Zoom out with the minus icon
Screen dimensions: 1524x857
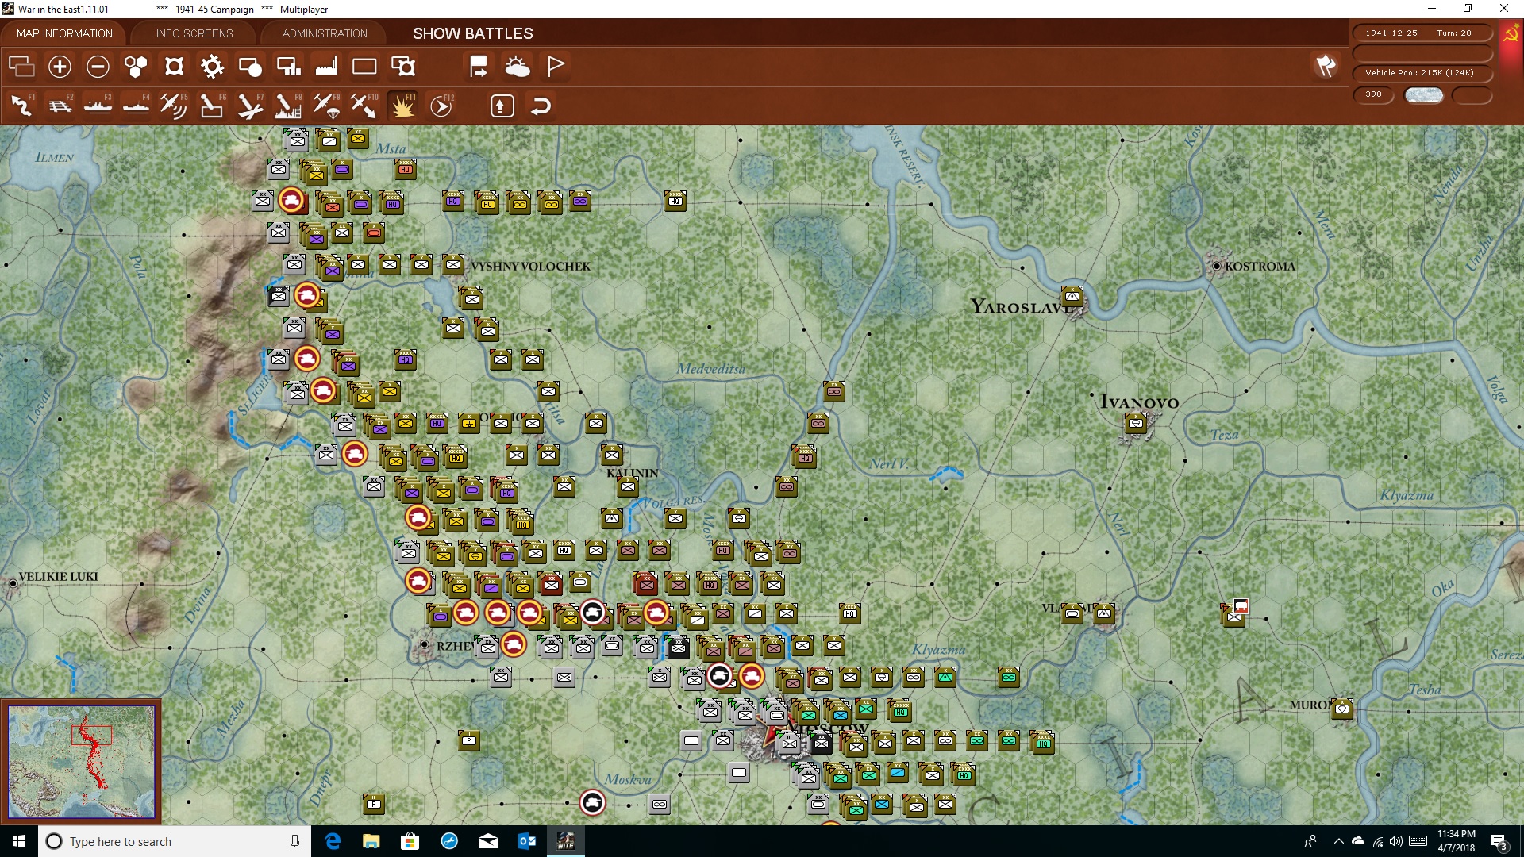(x=98, y=67)
